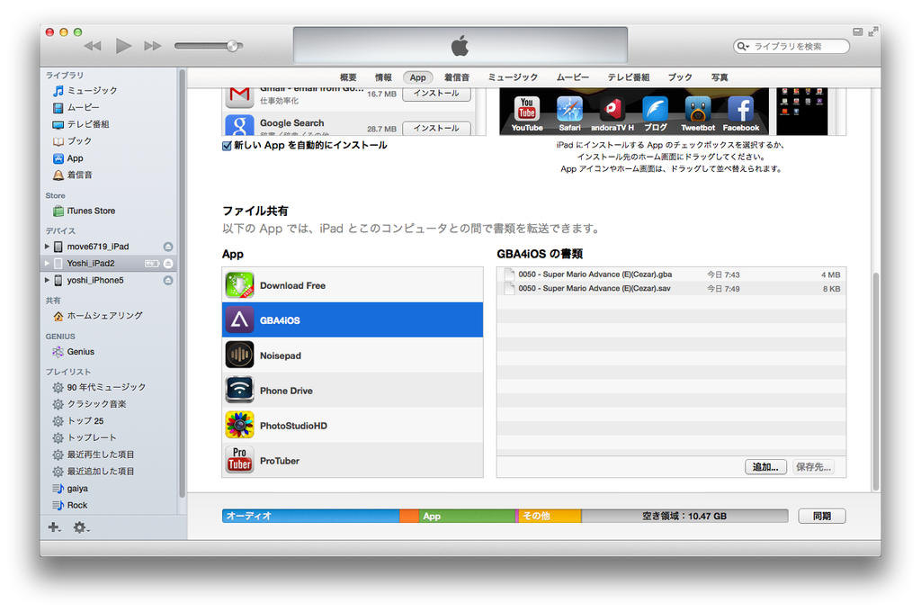This screenshot has width=921, height=612.
Task: Open the gaiya playlist
Action: click(x=70, y=489)
